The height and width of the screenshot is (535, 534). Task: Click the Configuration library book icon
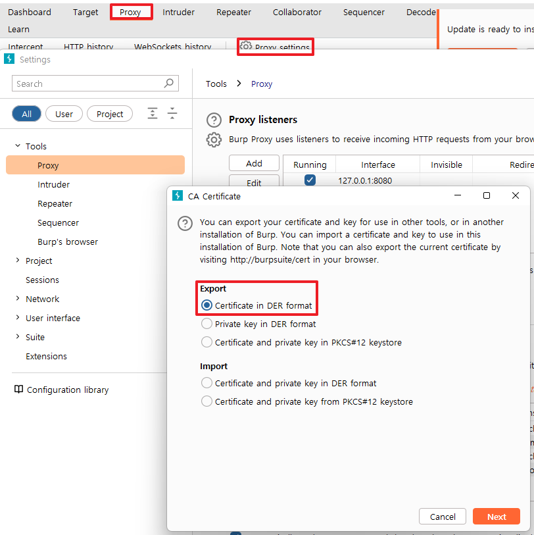pyautogui.click(x=18, y=390)
